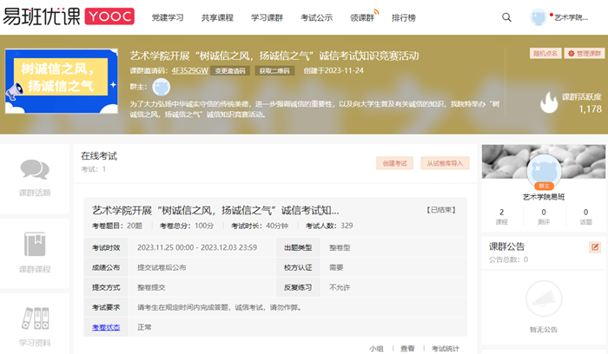This screenshot has width=608, height=354.
Task: Open 党建学习 menu item
Action: coord(168,17)
